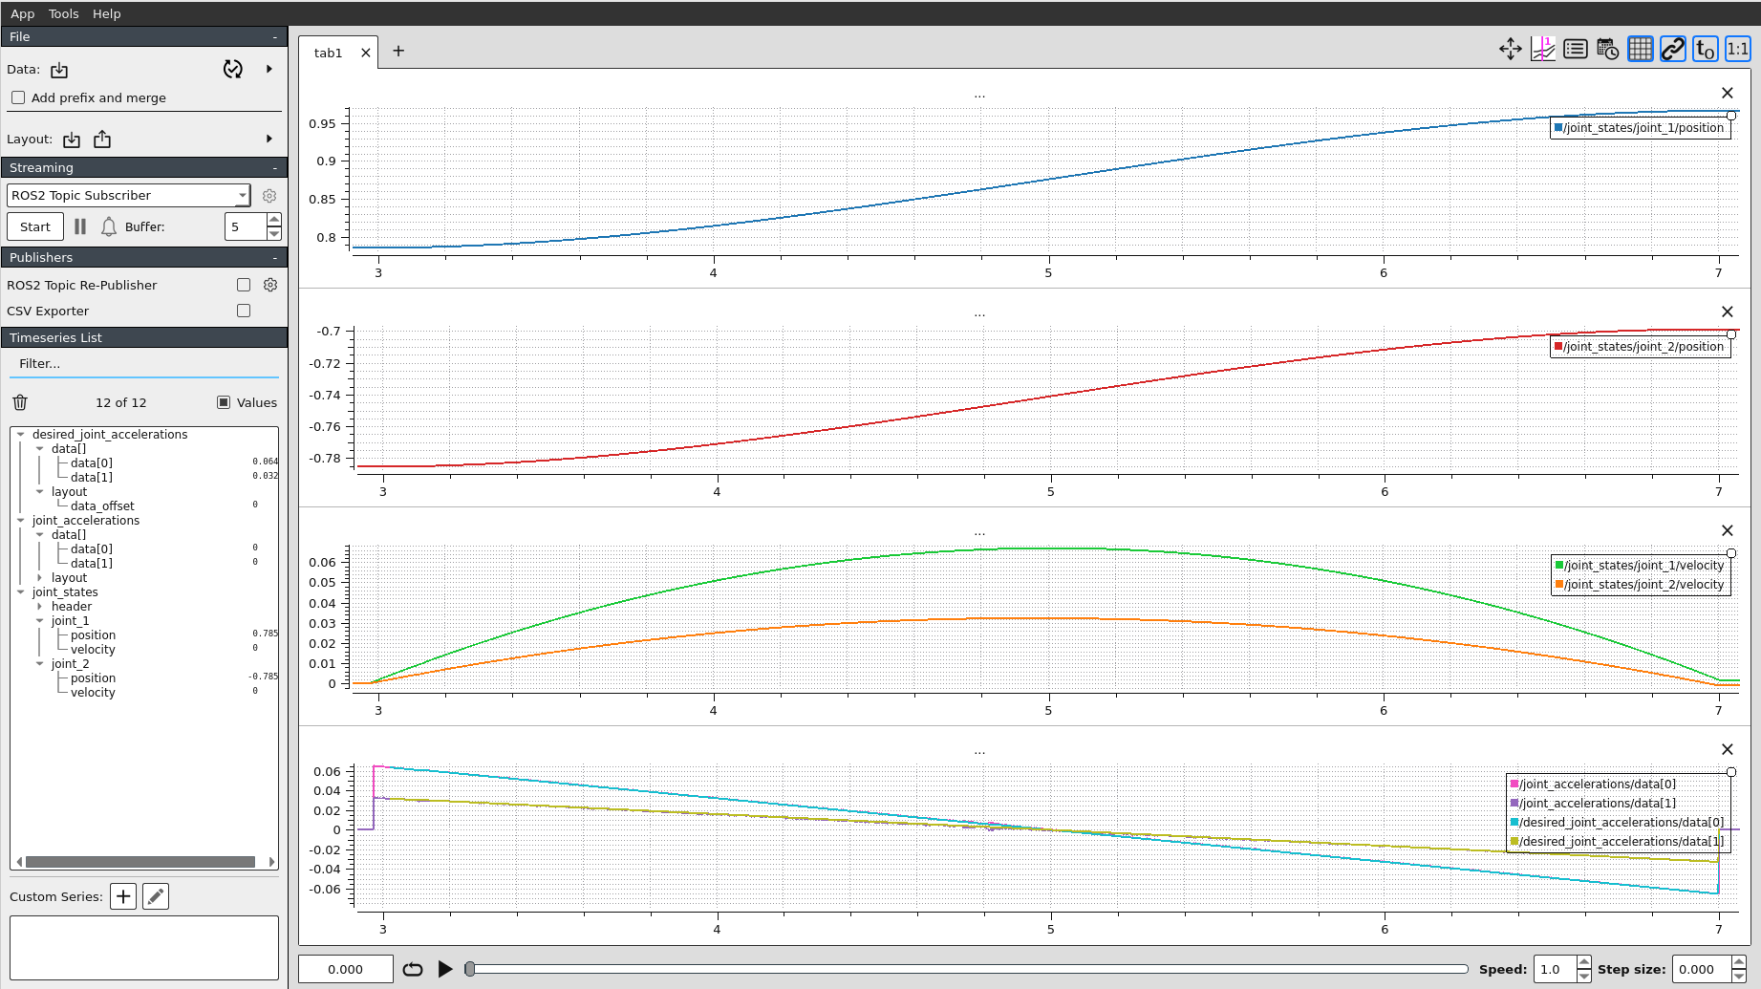Open the App menu
Viewport: 1761px width, 989px height.
(x=23, y=13)
